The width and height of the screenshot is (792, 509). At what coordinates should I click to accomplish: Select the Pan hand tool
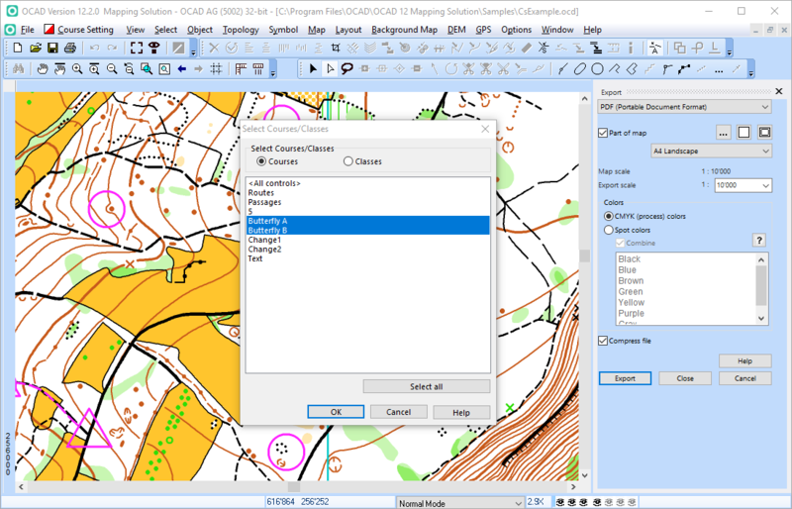point(43,68)
